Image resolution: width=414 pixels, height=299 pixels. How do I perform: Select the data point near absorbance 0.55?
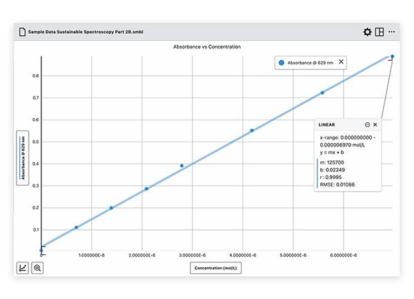tap(252, 130)
